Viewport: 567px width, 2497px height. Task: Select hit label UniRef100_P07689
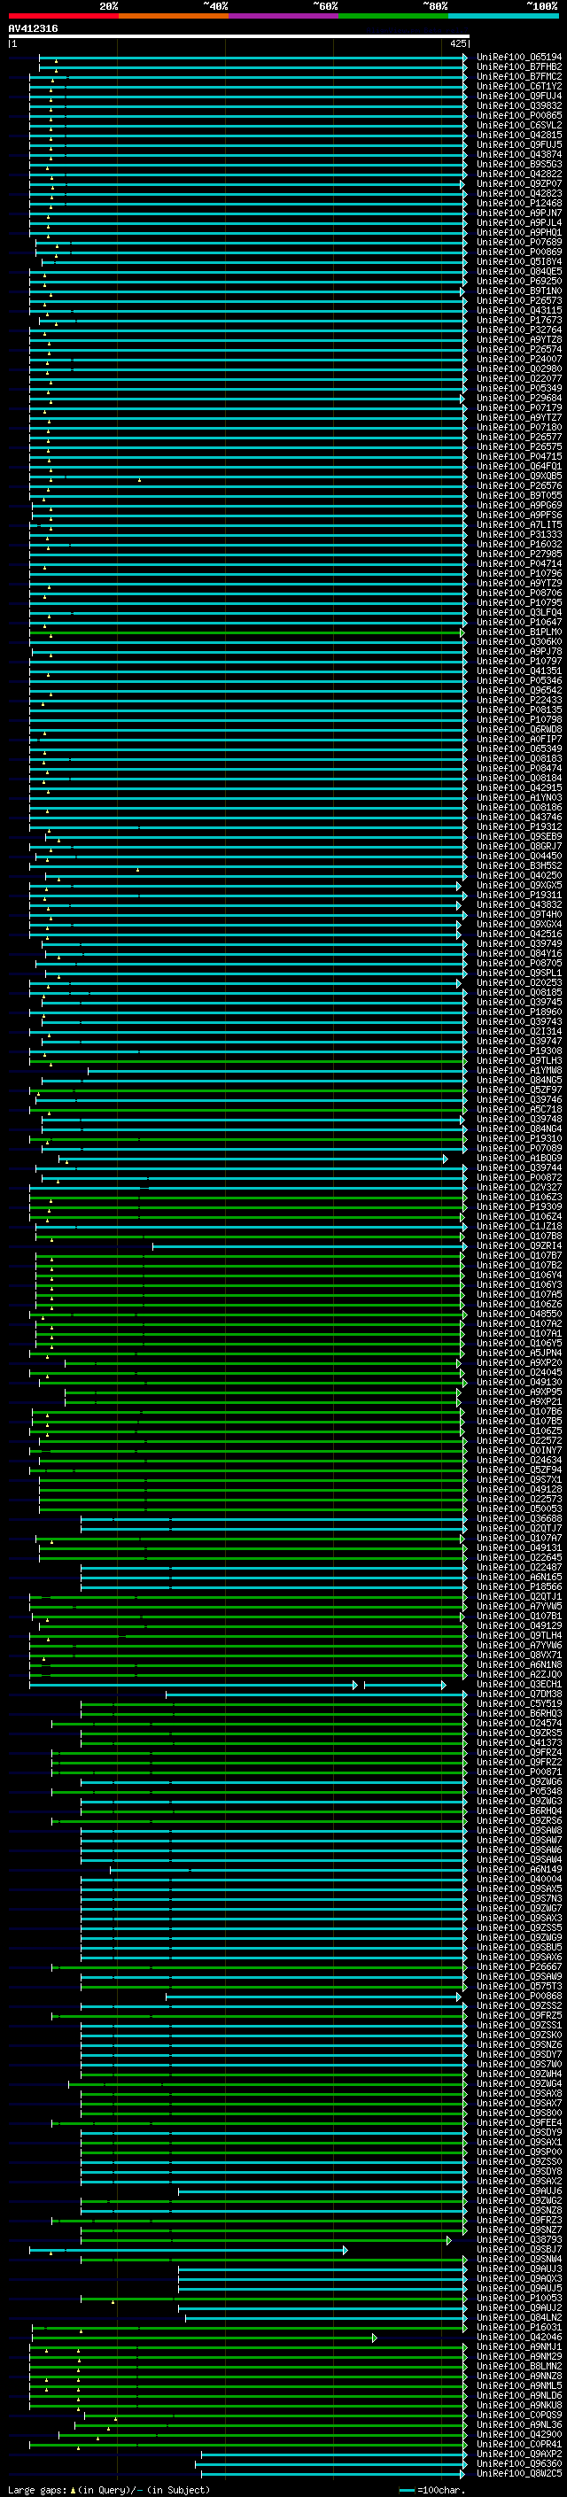pyautogui.click(x=518, y=243)
